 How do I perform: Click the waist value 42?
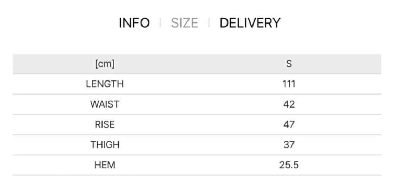pos(289,104)
